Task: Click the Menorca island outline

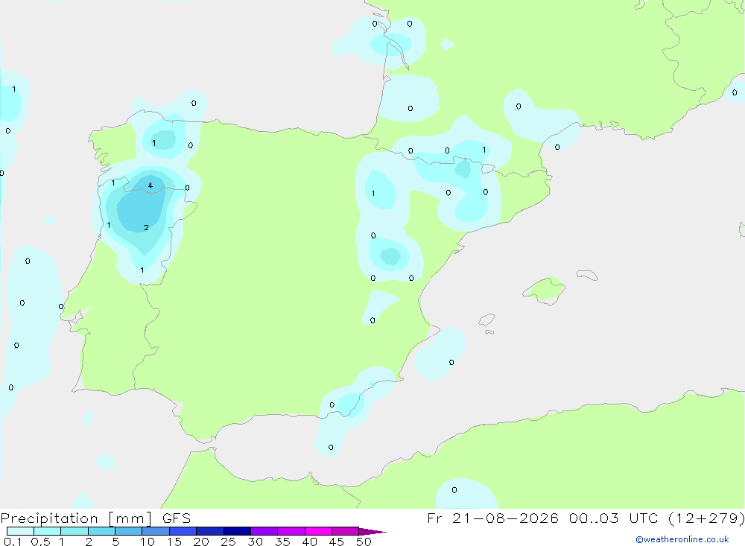Action: [587, 275]
